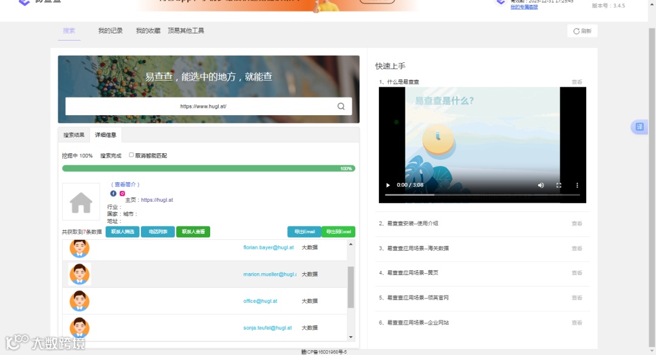Open the Facebook icon link

113,193
